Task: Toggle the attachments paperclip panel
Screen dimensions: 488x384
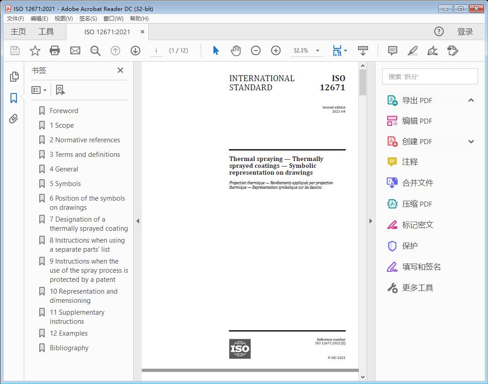Action: click(14, 119)
